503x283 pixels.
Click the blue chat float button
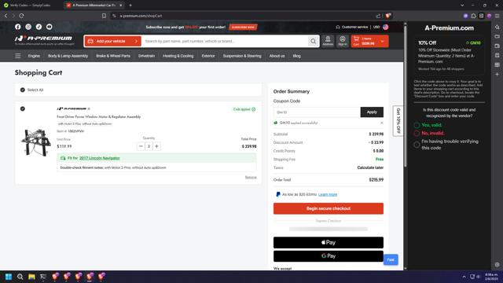[391, 259]
